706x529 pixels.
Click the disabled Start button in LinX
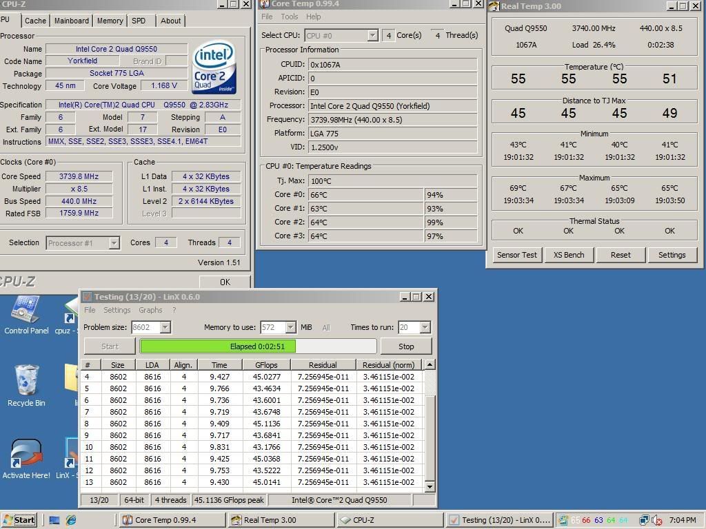[x=110, y=346]
